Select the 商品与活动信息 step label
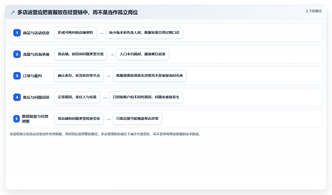This screenshot has height=195, width=332. (36, 33)
